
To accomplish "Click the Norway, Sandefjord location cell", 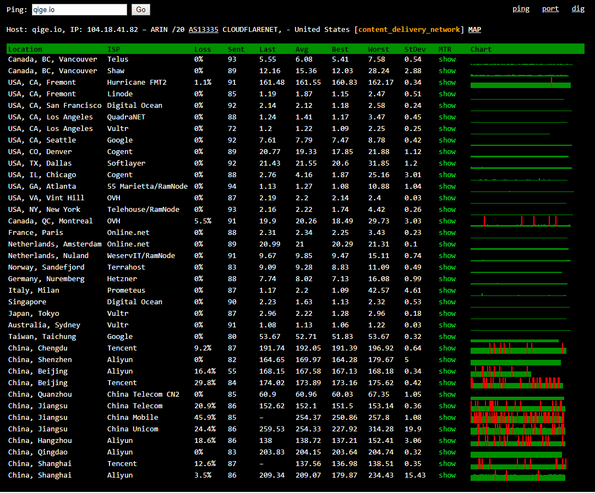I will click(46, 267).
